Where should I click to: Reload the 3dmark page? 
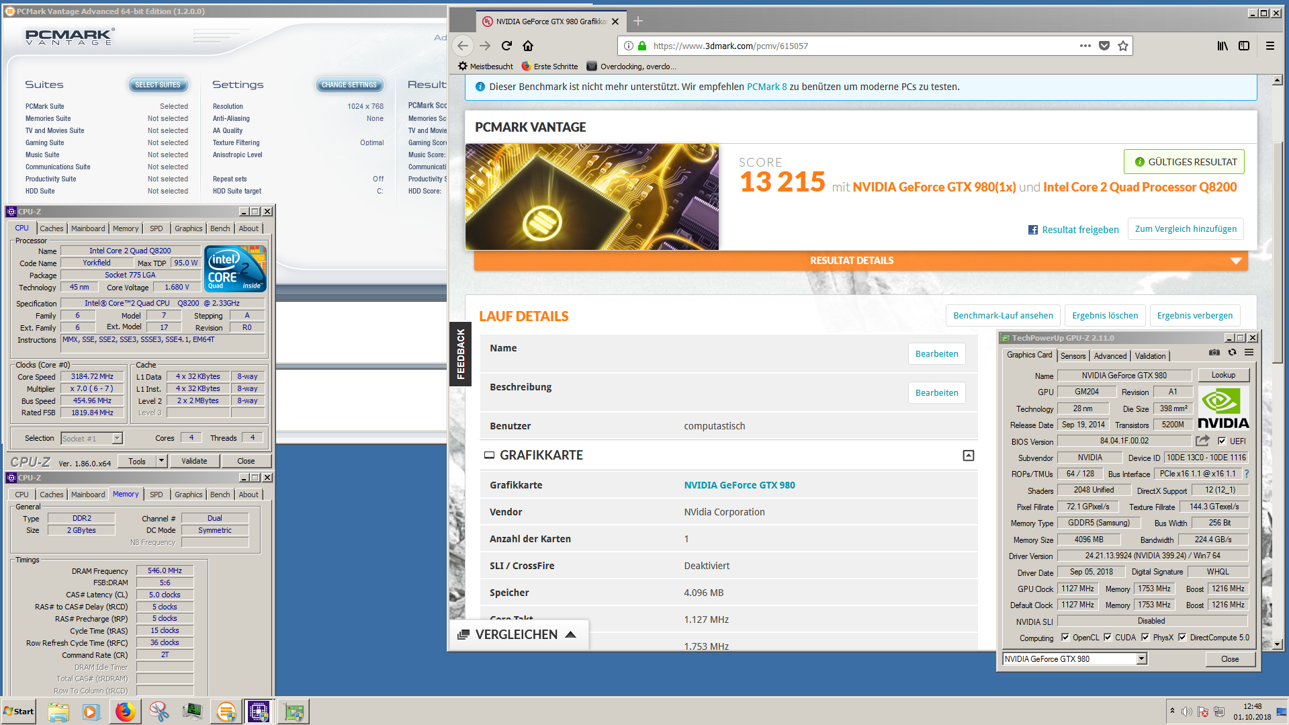coord(506,46)
